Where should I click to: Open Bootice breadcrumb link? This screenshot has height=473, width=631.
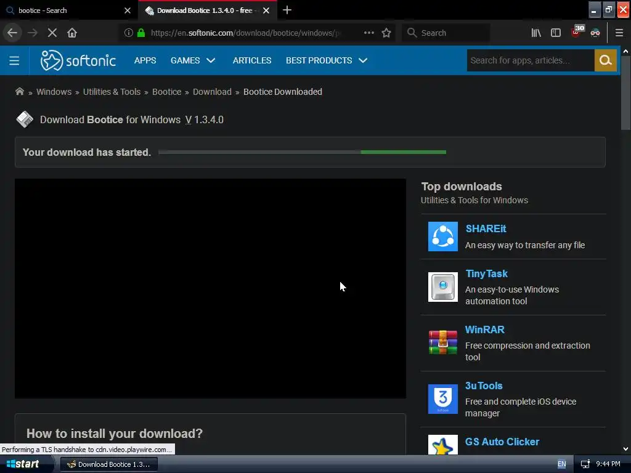pos(166,92)
